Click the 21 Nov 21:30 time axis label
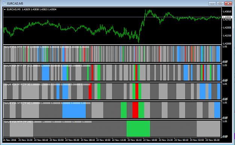Viewport: 235px width, 145px height. coord(25,140)
